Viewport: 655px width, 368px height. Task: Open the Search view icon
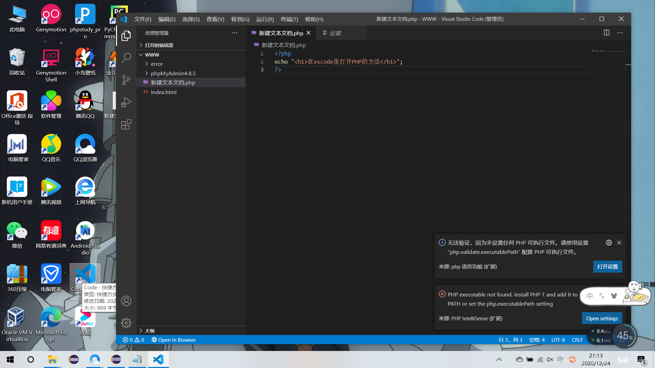click(x=126, y=58)
